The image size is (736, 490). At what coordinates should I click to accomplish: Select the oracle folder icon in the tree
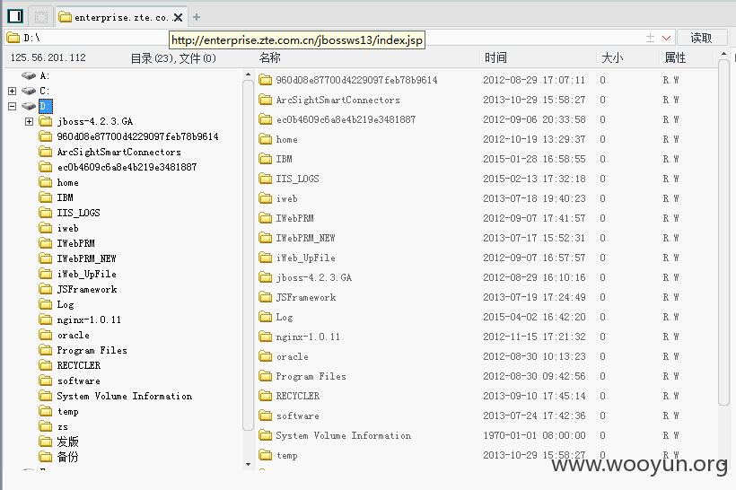(46, 335)
